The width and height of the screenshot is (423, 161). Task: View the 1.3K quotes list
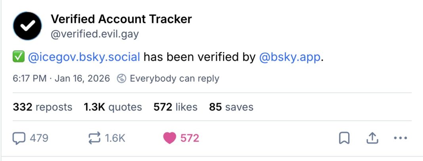pos(112,107)
